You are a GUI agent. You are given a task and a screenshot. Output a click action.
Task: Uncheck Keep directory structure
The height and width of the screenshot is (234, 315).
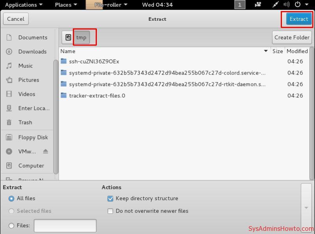tap(110, 199)
